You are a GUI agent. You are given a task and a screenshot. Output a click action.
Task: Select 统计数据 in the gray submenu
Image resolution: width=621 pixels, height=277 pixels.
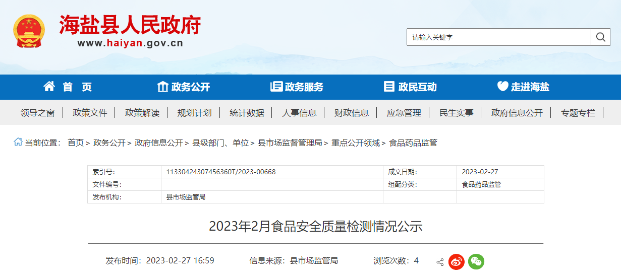pos(247,113)
